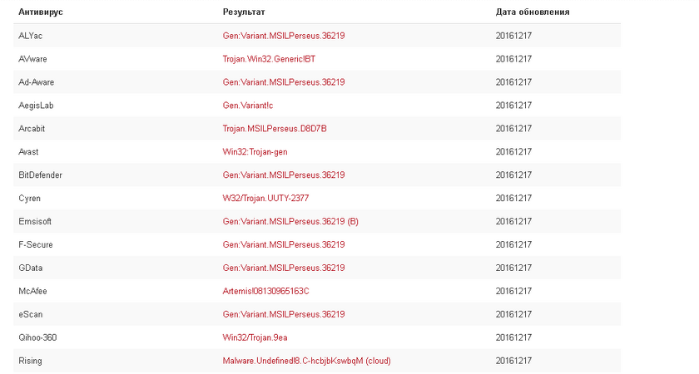Click the Антивирус column header
699x374 pixels.
[40, 12]
